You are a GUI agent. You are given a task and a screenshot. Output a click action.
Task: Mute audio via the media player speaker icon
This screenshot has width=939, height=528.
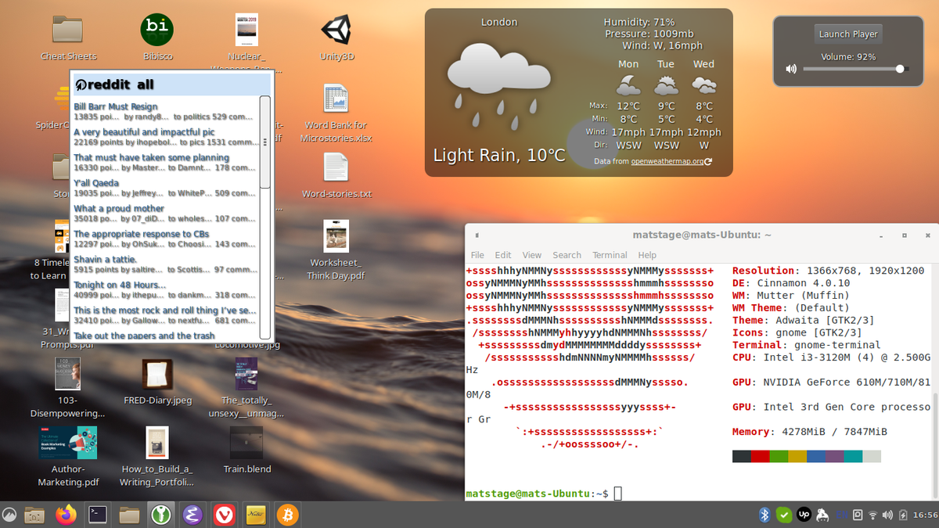point(790,69)
